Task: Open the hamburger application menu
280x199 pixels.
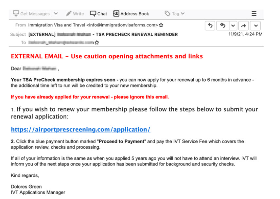Action: tap(254, 14)
